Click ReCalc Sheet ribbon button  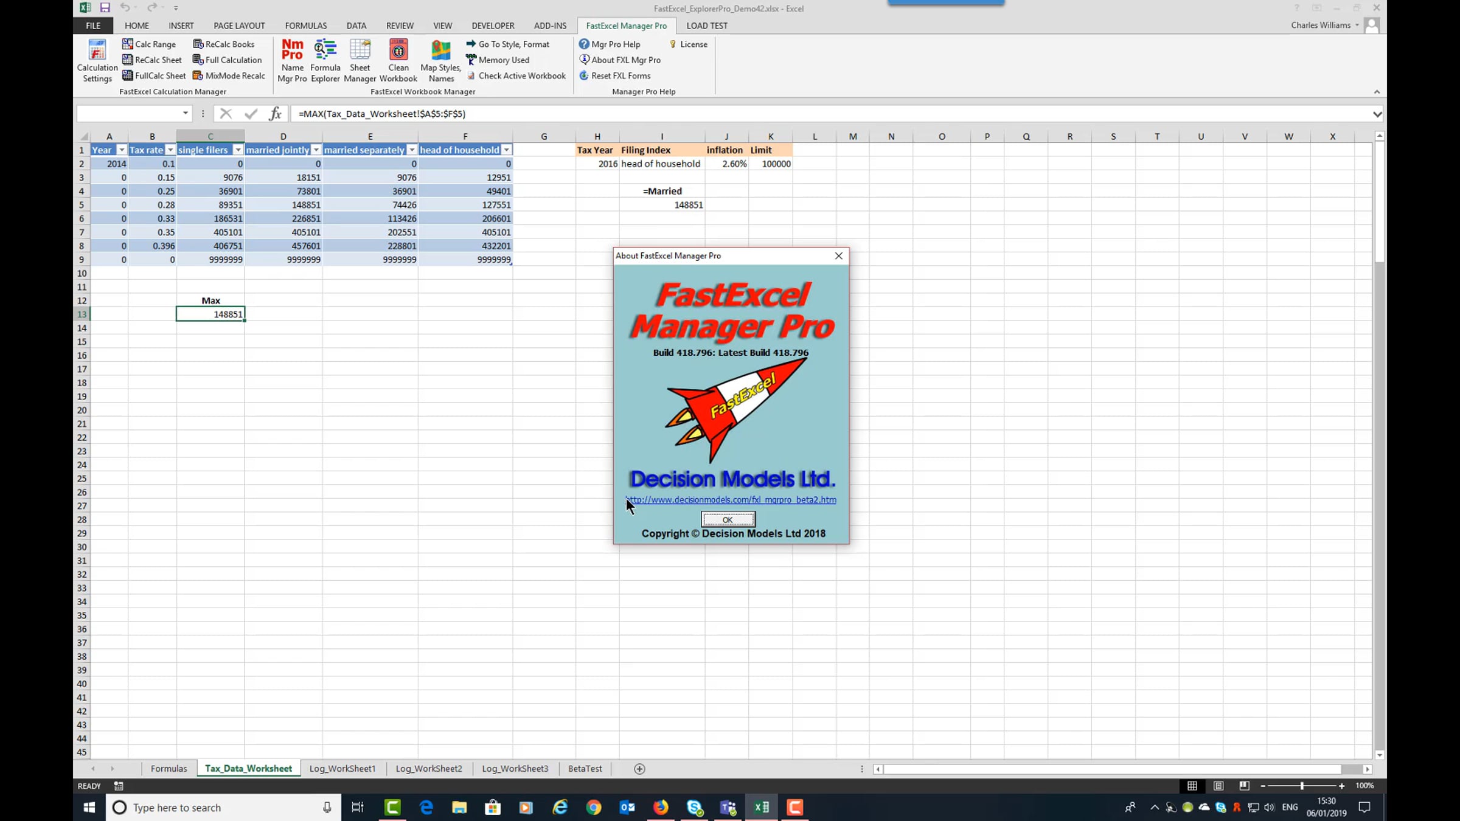coord(152,60)
